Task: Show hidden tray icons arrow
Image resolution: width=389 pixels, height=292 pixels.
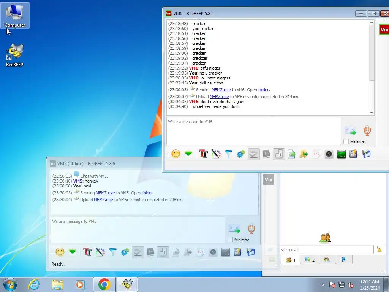Action: pos(323,285)
